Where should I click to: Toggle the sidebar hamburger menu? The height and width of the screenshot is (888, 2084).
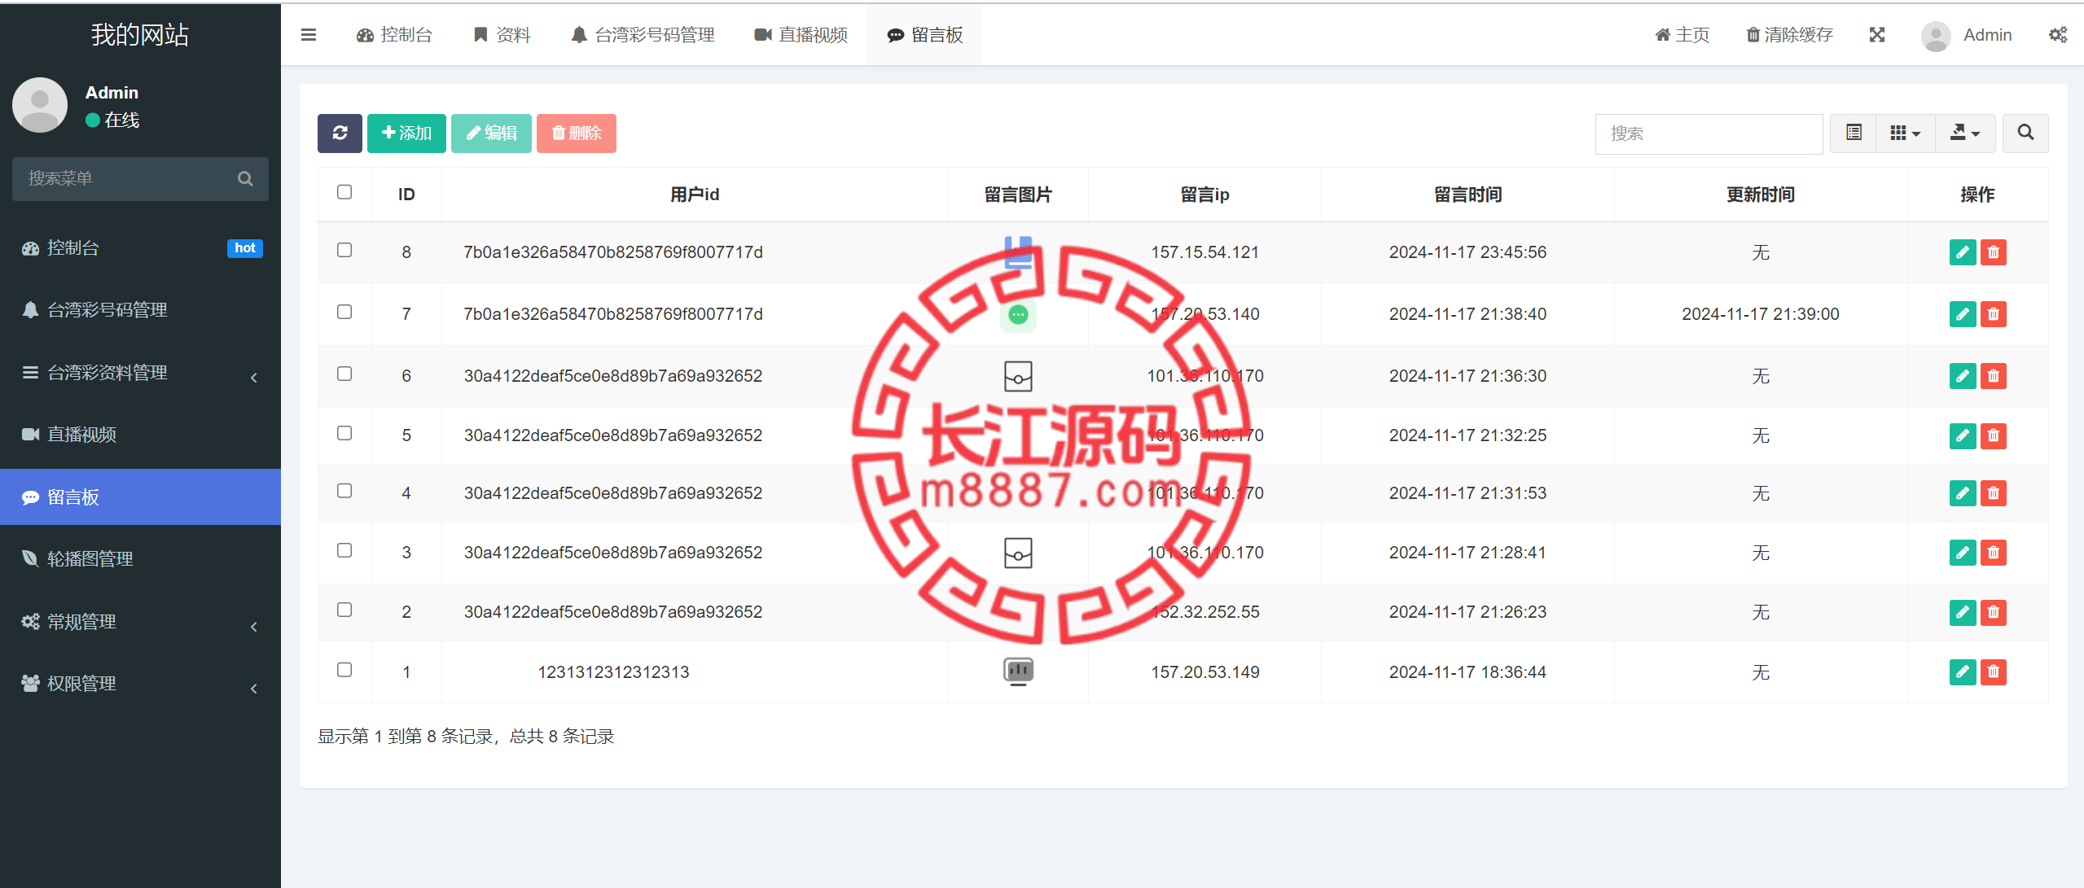coord(308,35)
